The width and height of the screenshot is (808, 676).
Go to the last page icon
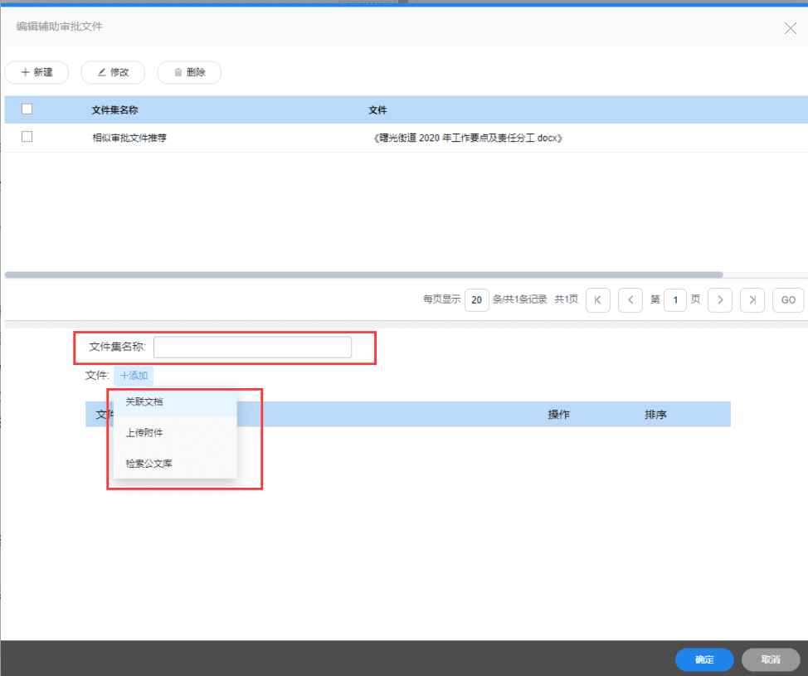752,300
